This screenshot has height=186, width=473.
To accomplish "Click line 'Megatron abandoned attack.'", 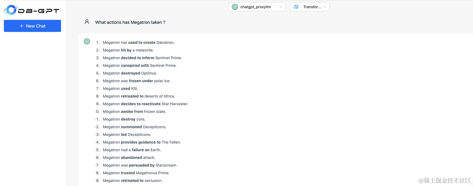I will (129, 158).
